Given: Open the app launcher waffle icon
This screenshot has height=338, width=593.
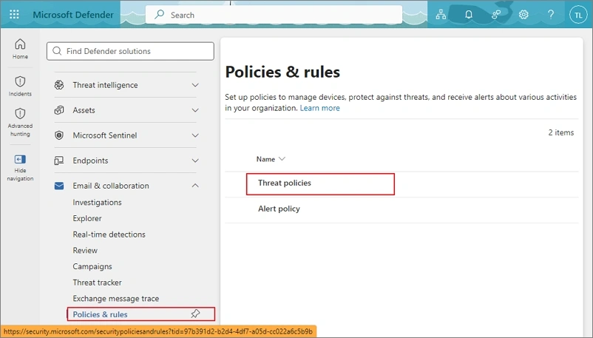Looking at the screenshot, I should (x=14, y=14).
